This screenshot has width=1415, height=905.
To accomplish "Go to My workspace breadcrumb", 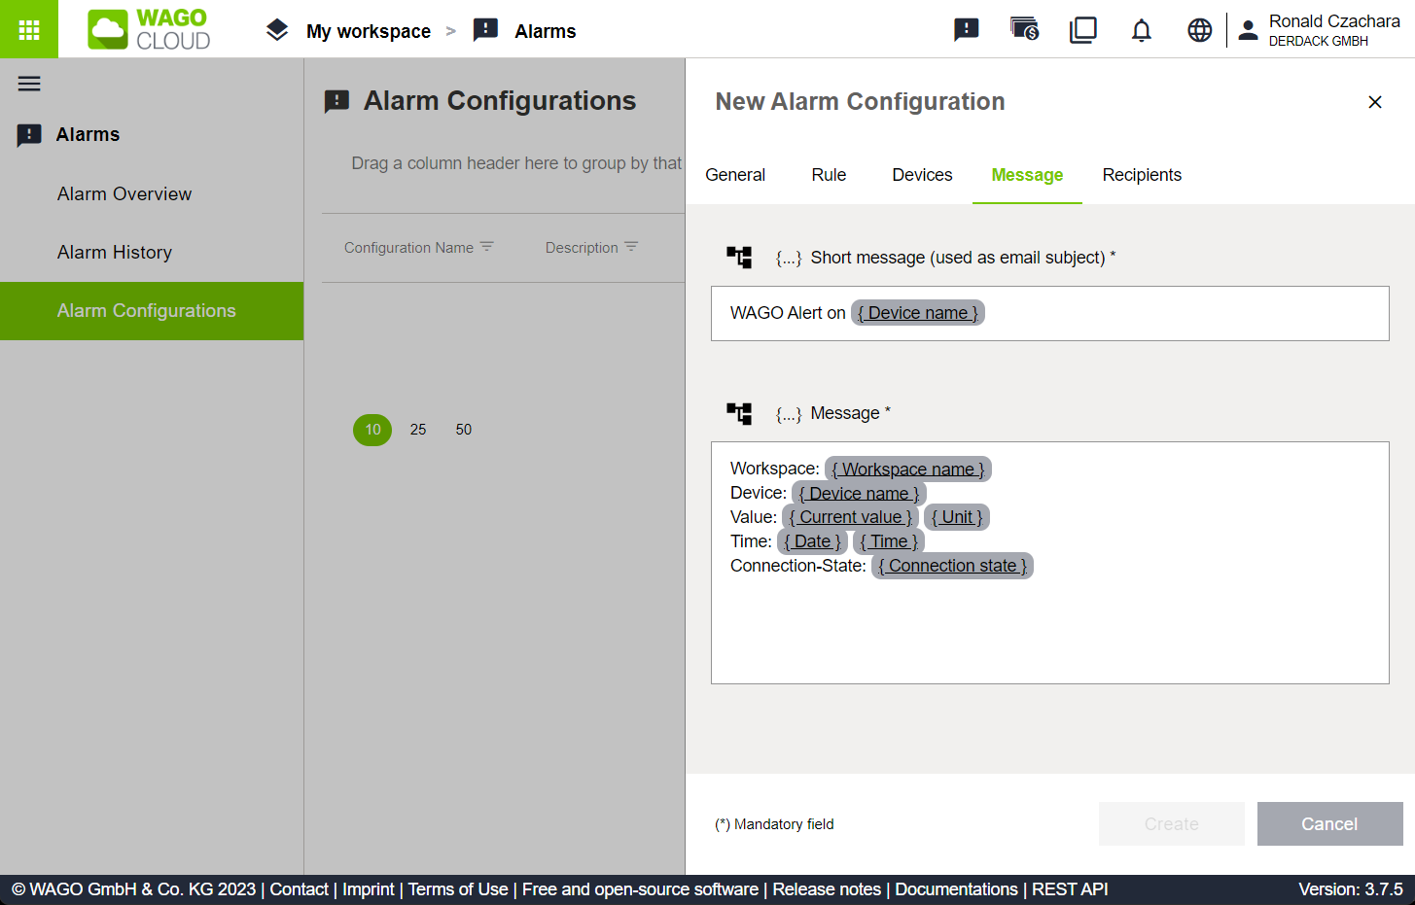I will [x=369, y=31].
